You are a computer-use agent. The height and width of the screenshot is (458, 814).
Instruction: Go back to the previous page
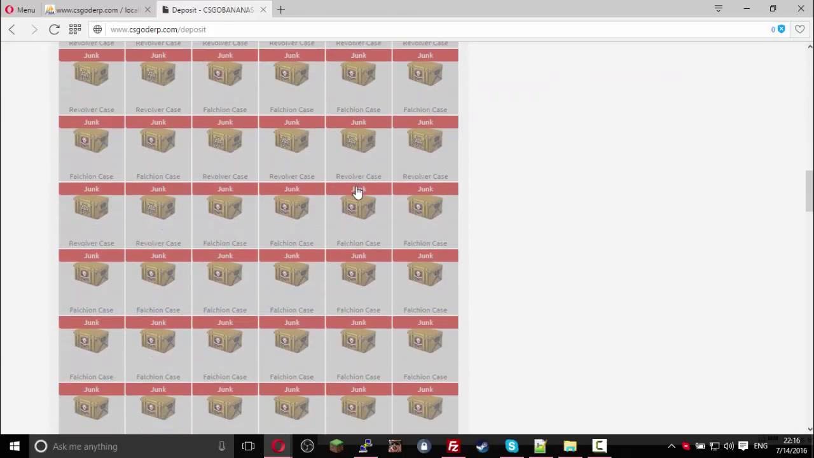(x=11, y=29)
